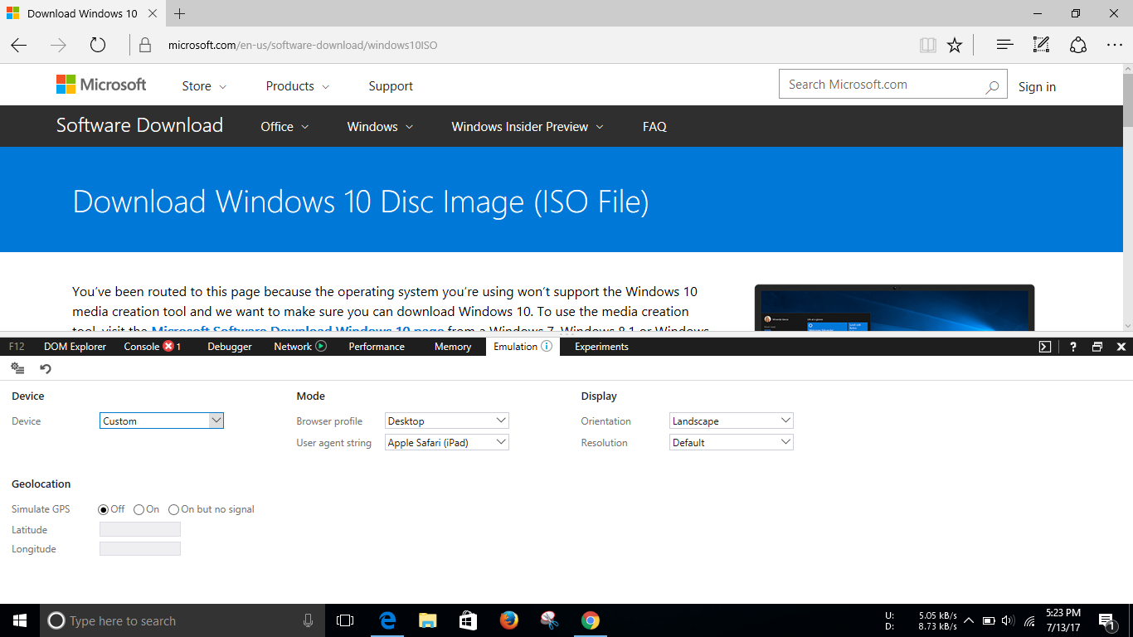The image size is (1133, 637).
Task: Click the padlock site info icon
Action: click(145, 45)
